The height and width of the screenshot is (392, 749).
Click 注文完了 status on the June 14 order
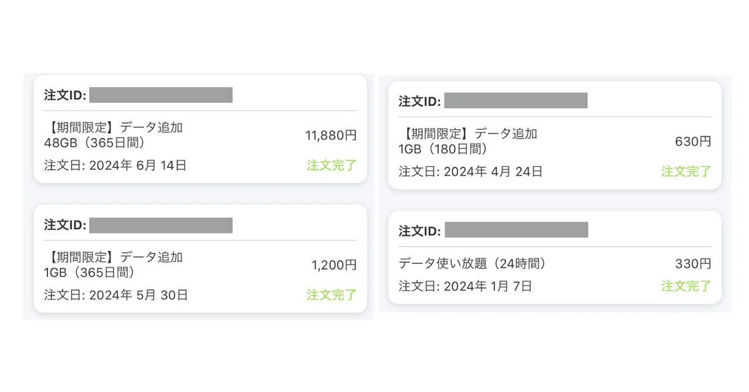tap(332, 165)
